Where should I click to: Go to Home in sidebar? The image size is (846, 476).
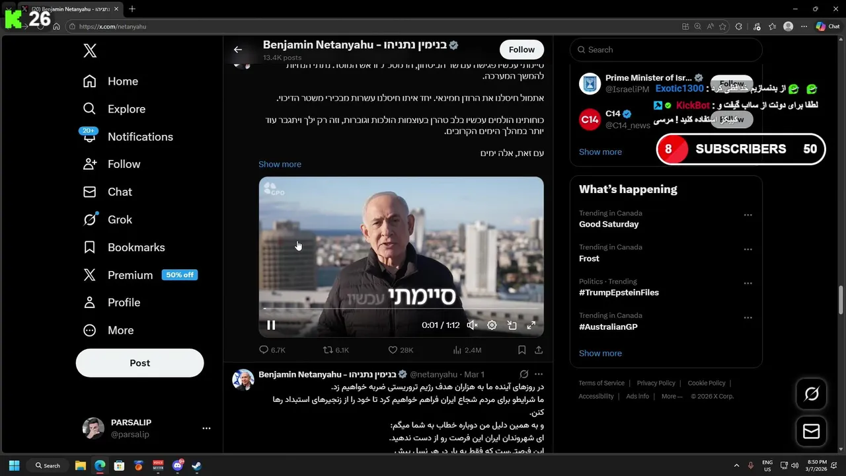click(110, 81)
